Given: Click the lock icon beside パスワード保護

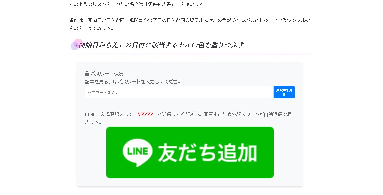Looking at the screenshot, I should [x=87, y=74].
